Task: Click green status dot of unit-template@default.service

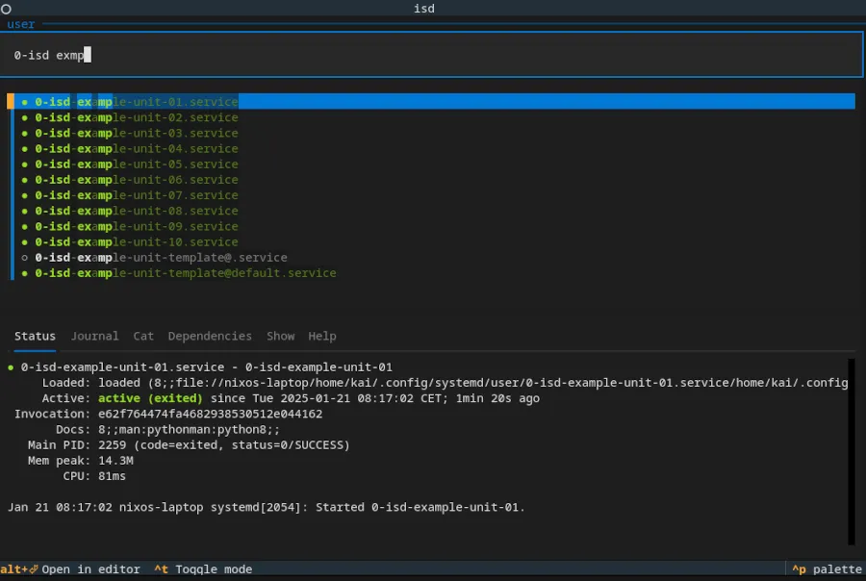Action: (x=25, y=273)
